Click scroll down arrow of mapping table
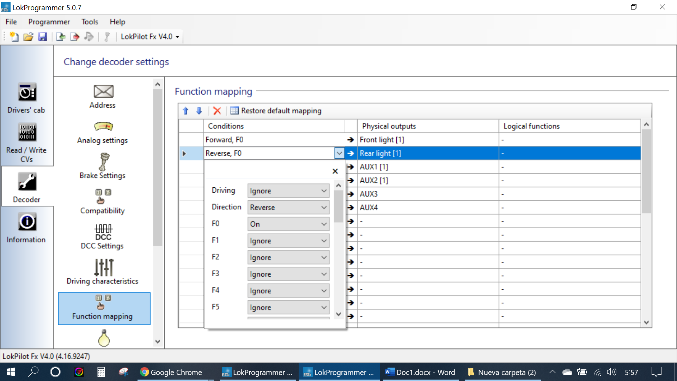Image resolution: width=677 pixels, height=381 pixels. tap(646, 322)
